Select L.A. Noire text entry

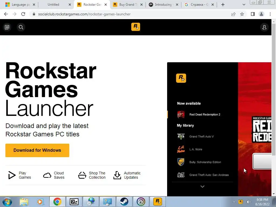196,149
